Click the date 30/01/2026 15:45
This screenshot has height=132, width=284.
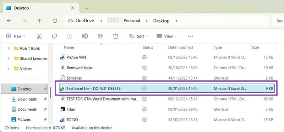click(183, 88)
